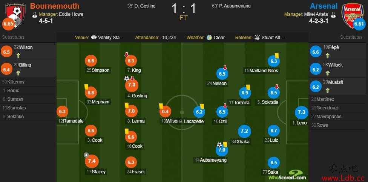Click King's red substituted-off arrow

point(127,55)
